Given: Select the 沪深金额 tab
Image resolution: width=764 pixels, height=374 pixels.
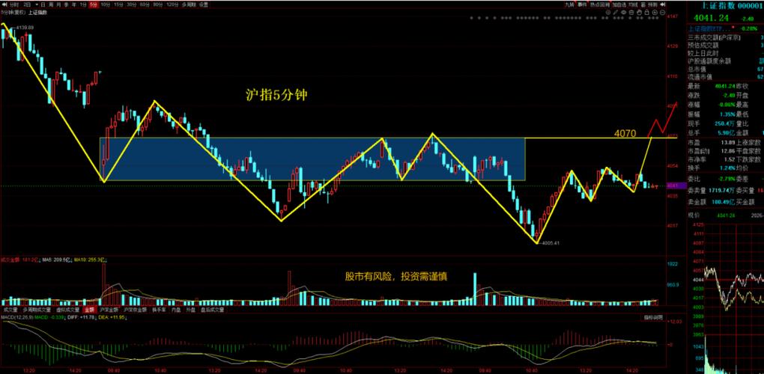Looking at the screenshot, I should point(109,310).
